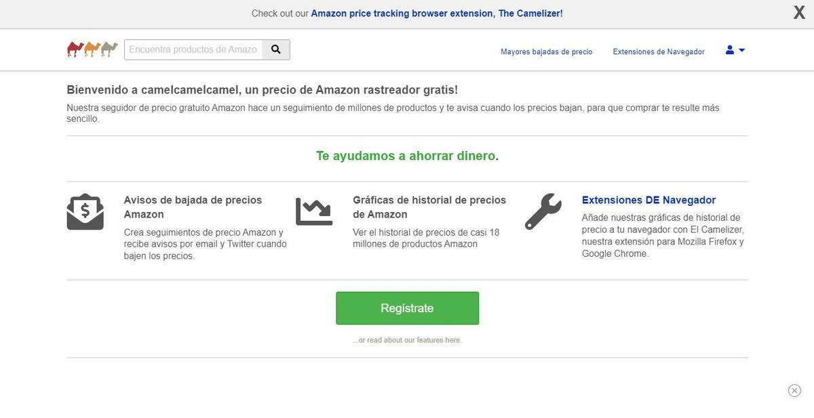
Task: Focus the Encuentra productos de Amazon search field
Action: [x=193, y=49]
